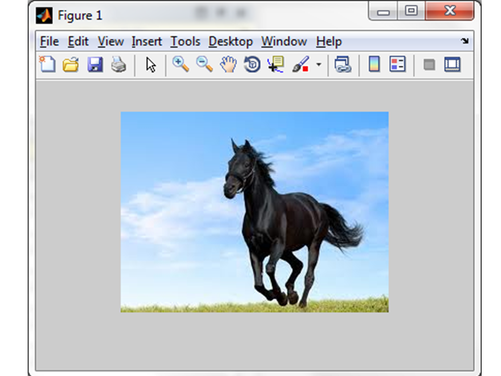The width and height of the screenshot is (501, 376).
Task: Create a new figure with toolbar icon
Action: (x=47, y=64)
